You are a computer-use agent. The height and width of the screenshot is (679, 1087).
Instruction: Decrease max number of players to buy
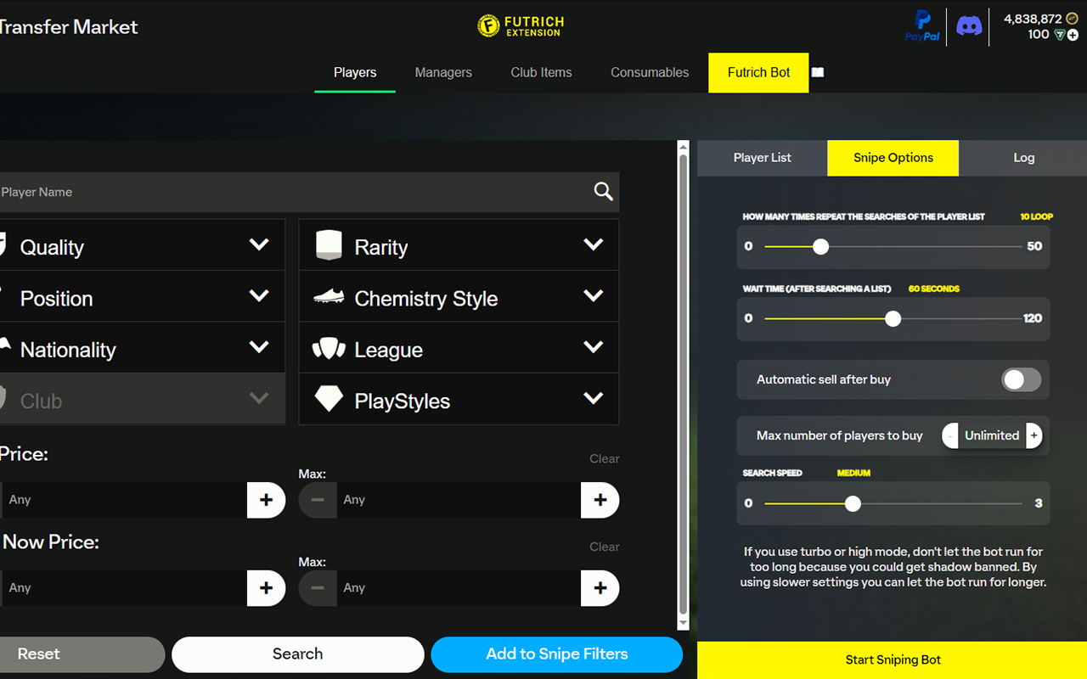[x=950, y=435]
